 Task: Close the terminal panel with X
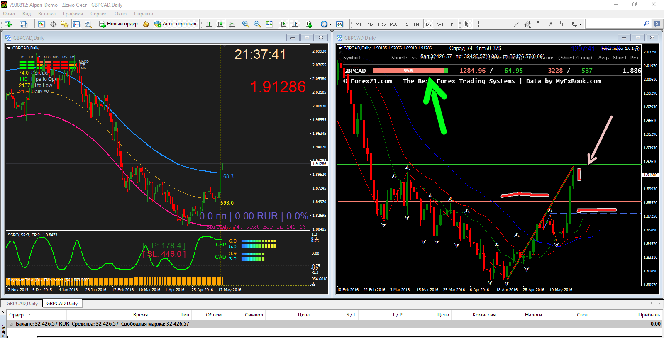pyautogui.click(x=3, y=311)
